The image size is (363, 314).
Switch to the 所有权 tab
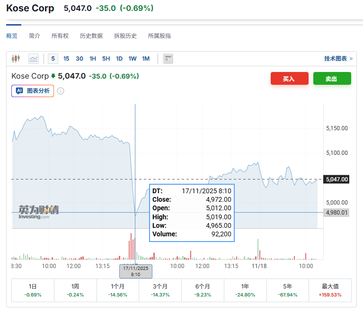pos(60,36)
